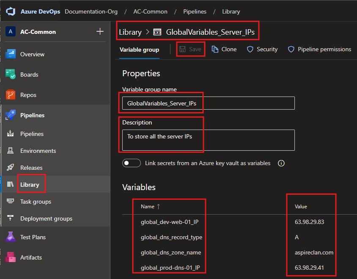This screenshot has height=279, width=357.
Task: Open Environments in the sidebar
Action: pos(38,151)
